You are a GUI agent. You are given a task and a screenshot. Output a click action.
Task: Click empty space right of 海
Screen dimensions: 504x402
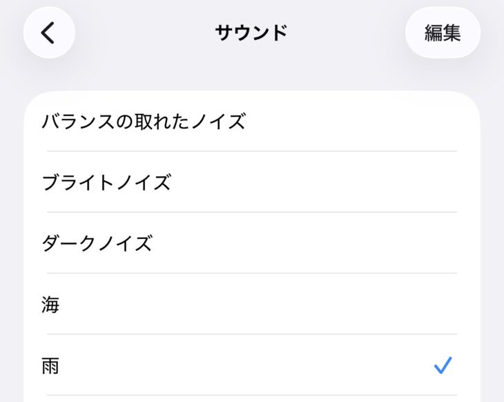pos(276,305)
